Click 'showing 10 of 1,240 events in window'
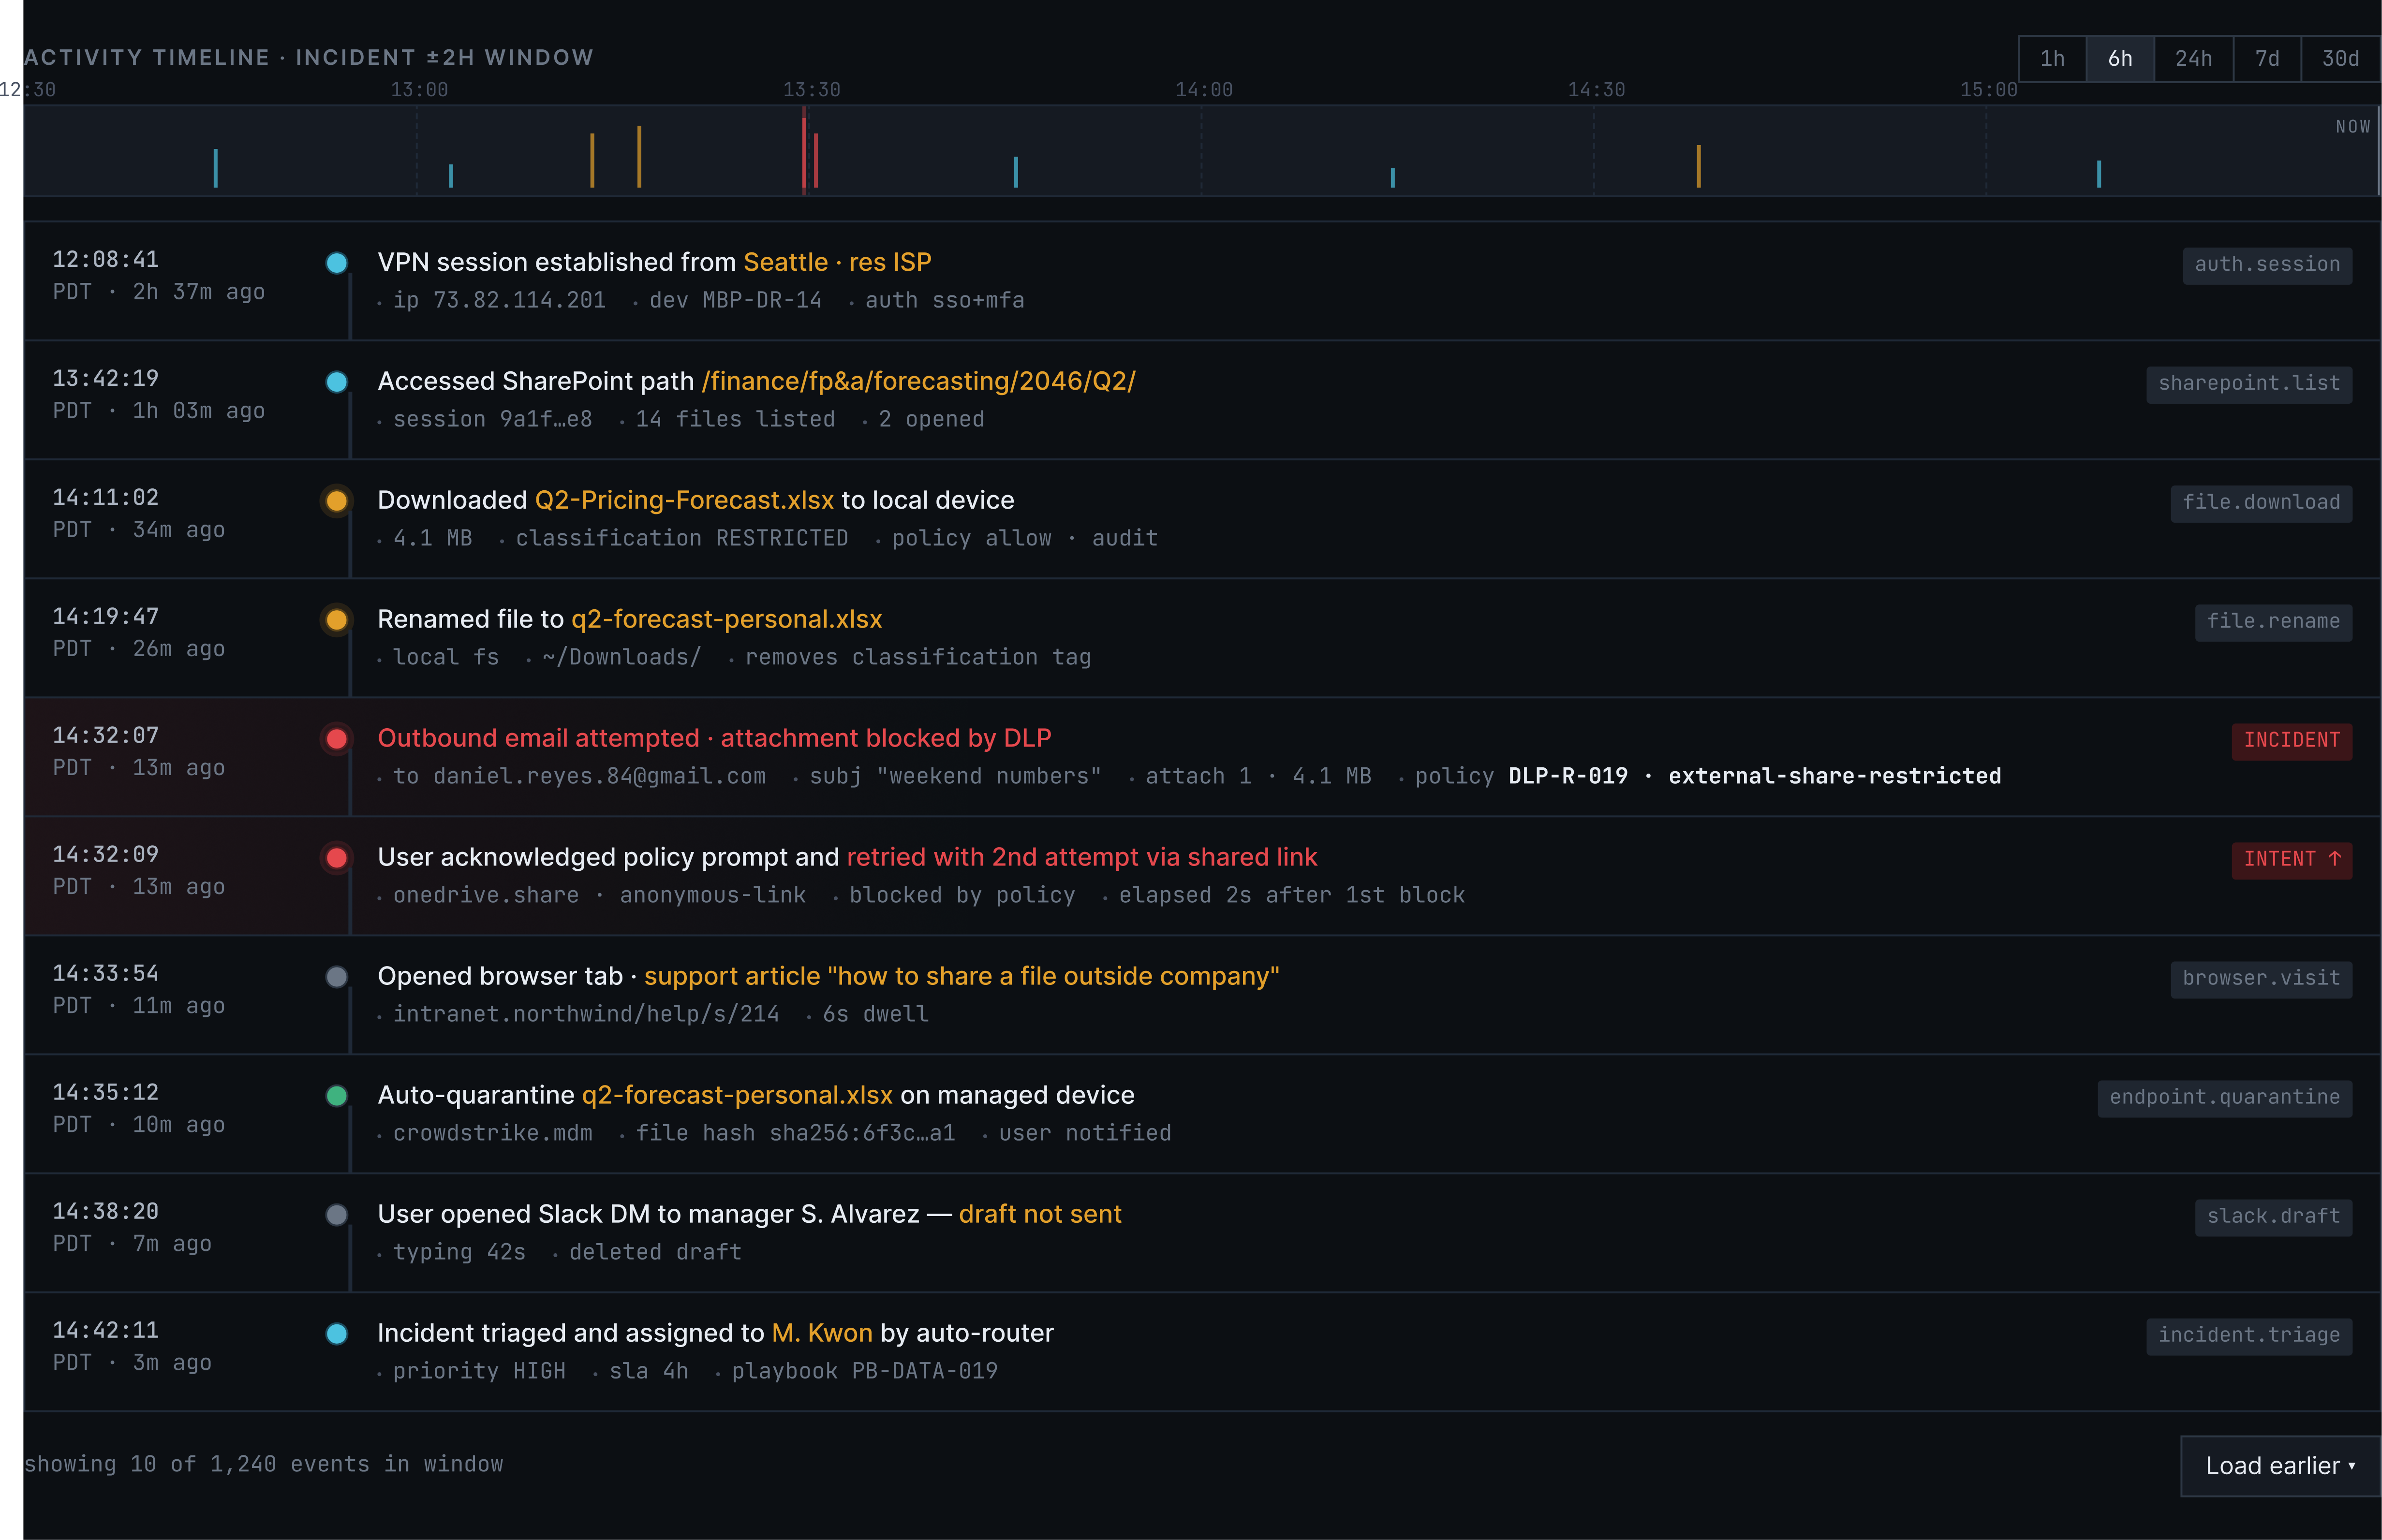Screen dimensions: 2382x1540 (x=263, y=1465)
